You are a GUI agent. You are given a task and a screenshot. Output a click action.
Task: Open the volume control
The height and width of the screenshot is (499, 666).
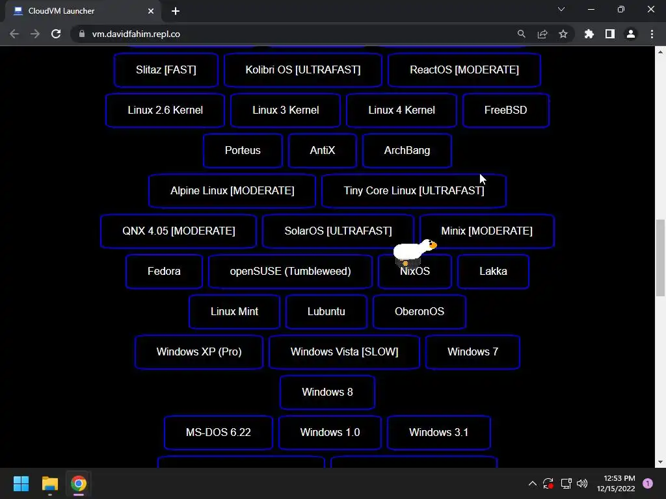[582, 483]
